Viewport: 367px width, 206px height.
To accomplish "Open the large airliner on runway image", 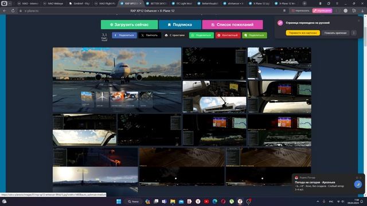I will pyautogui.click(x=117, y=80).
